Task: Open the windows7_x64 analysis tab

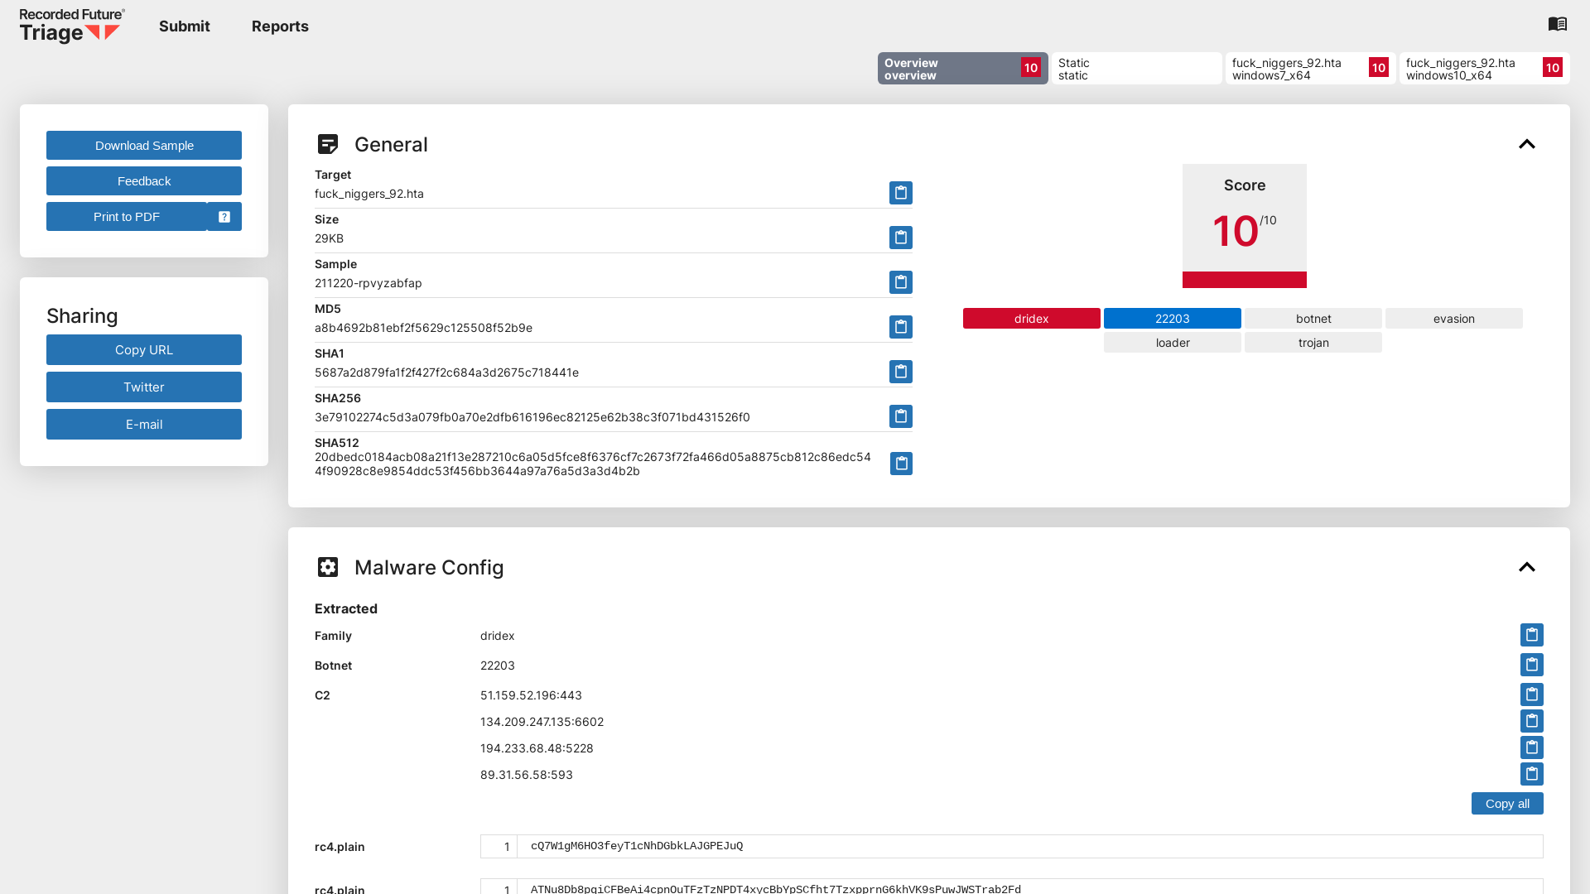Action: tap(1311, 69)
